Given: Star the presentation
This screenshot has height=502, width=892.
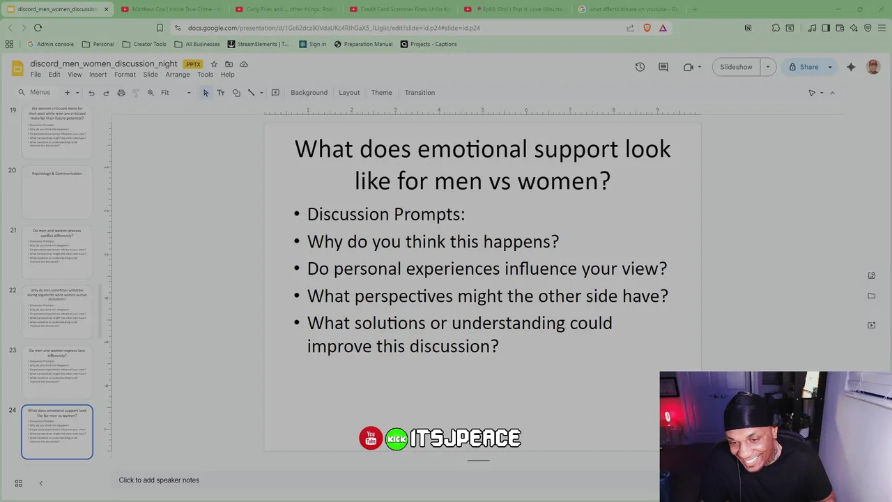Looking at the screenshot, I should (214, 64).
